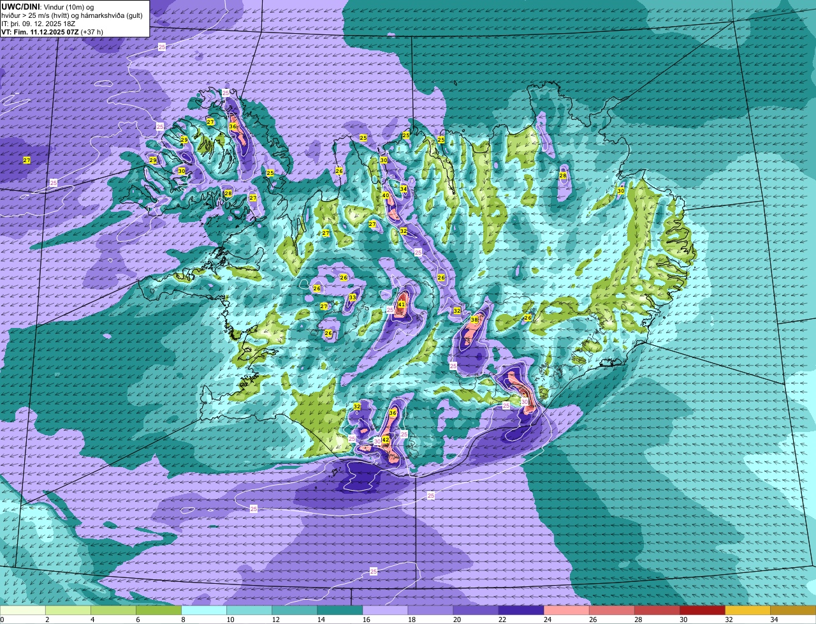816x624 pixels.
Task: Select the 28–30 m/s red legend swatch
Action: (657, 611)
